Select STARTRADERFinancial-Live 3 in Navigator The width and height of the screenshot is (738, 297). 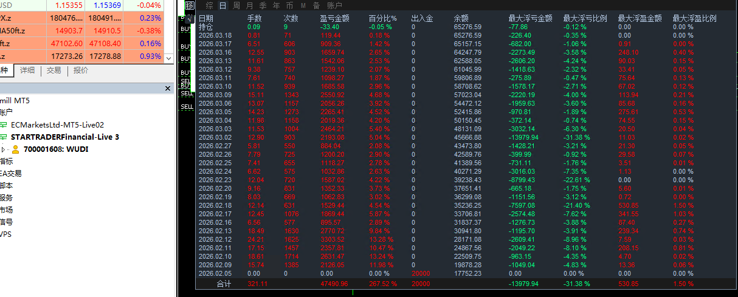[x=65, y=137]
